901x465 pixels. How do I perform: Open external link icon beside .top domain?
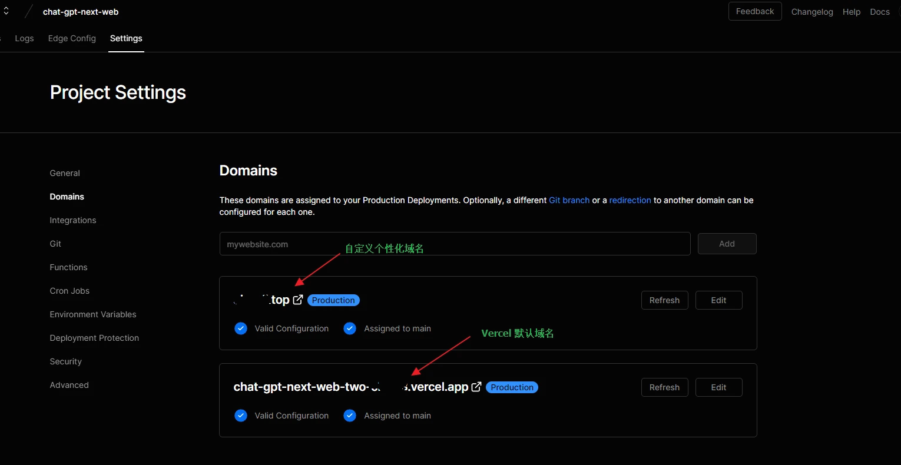pos(298,300)
